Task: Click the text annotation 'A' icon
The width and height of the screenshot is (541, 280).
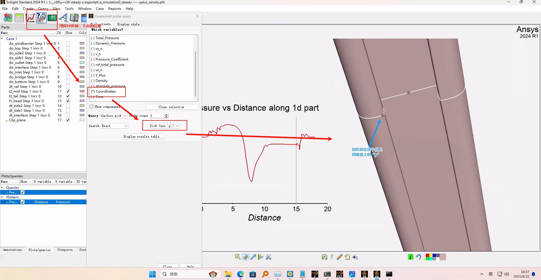Action: 63,18
